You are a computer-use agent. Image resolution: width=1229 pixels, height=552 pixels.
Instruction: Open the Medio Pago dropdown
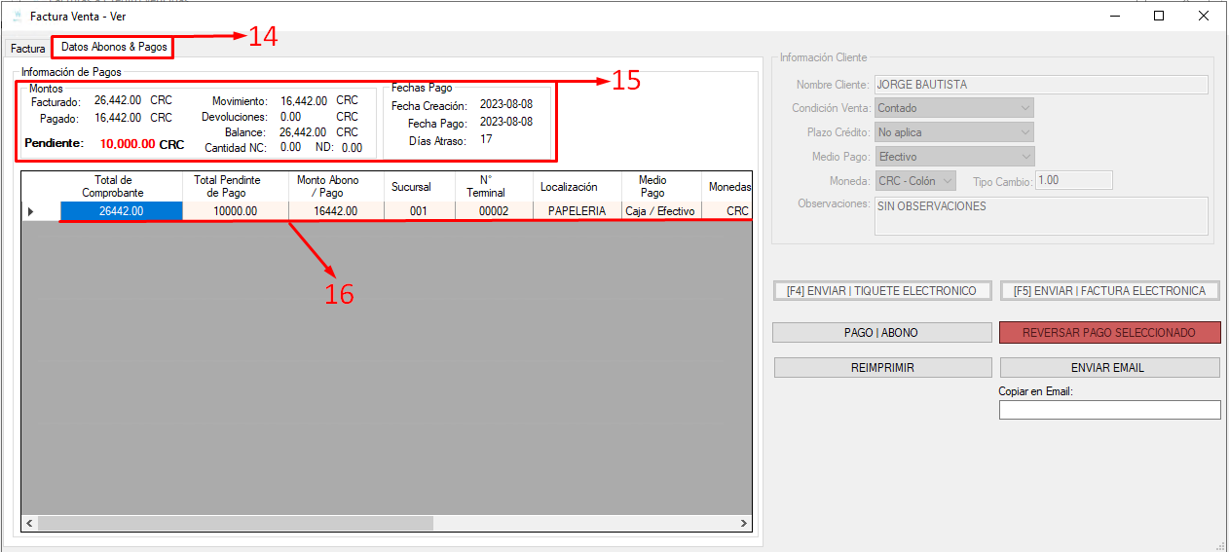(953, 157)
